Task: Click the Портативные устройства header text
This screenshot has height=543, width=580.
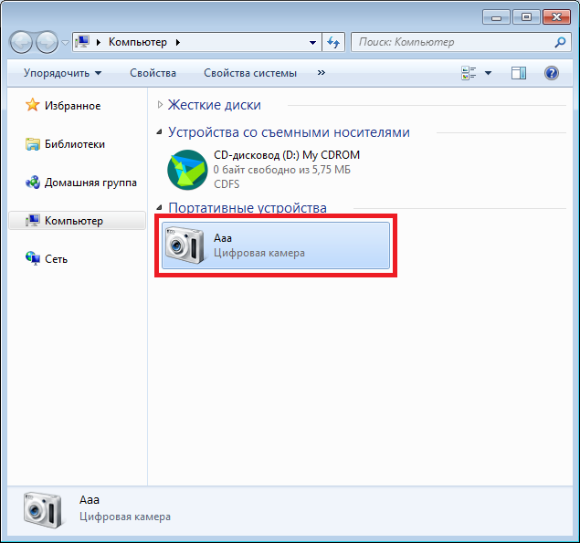Action: point(248,208)
